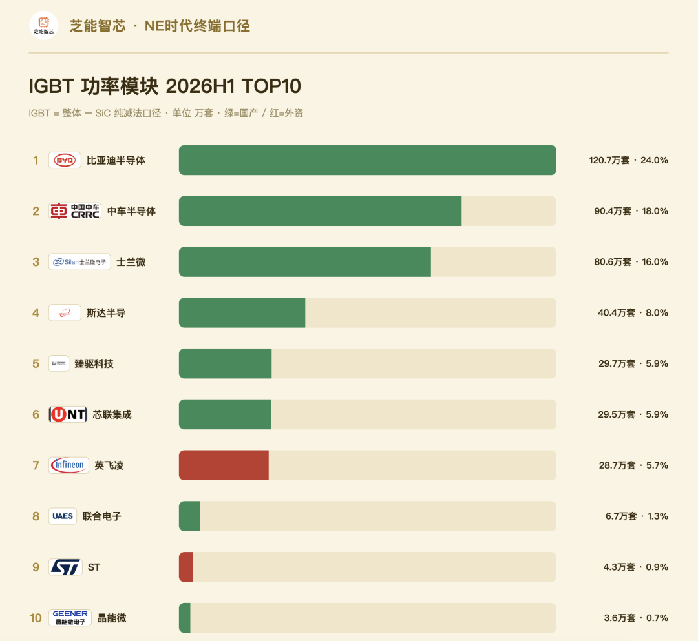
Task: Click company name 斯达半导
Action: tap(106, 313)
